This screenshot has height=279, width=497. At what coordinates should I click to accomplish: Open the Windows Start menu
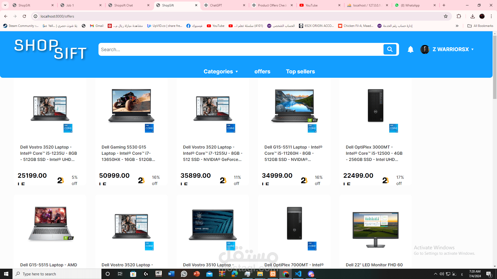(x=6, y=274)
